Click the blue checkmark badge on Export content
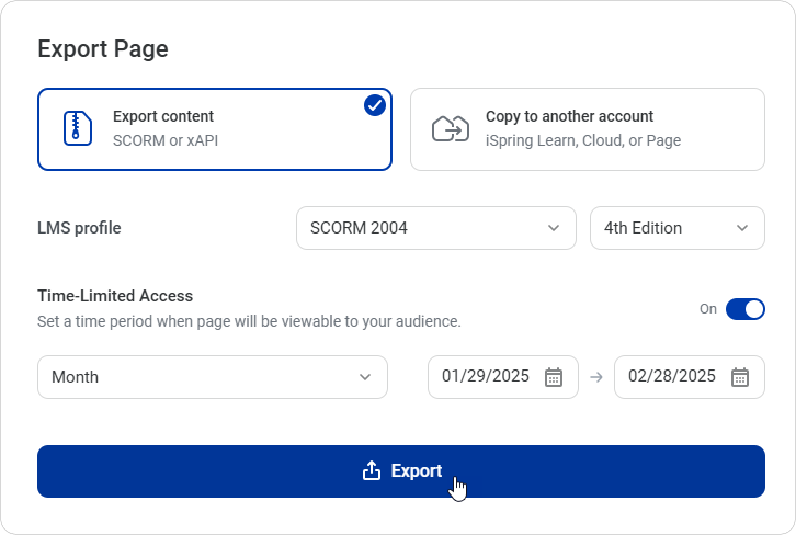Viewport: 796px width, 535px height. point(375,105)
